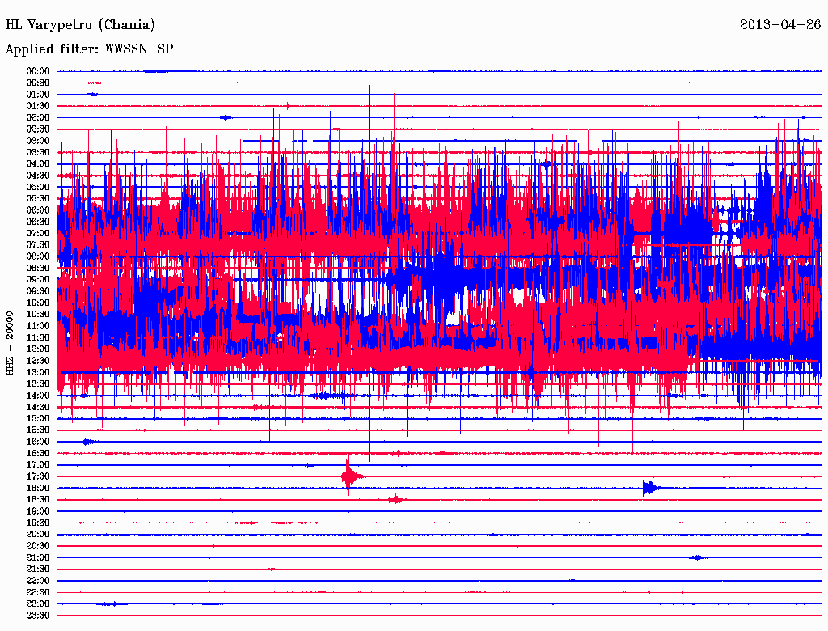The image size is (828, 631).
Task: Click the 12:00 time label
Action: click(x=37, y=349)
